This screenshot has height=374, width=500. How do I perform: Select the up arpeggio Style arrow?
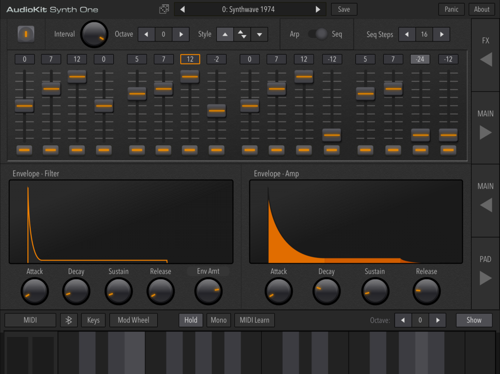pos(225,34)
